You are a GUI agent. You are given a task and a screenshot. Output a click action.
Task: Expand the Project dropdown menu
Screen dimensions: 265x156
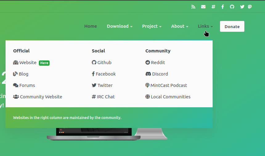(152, 26)
